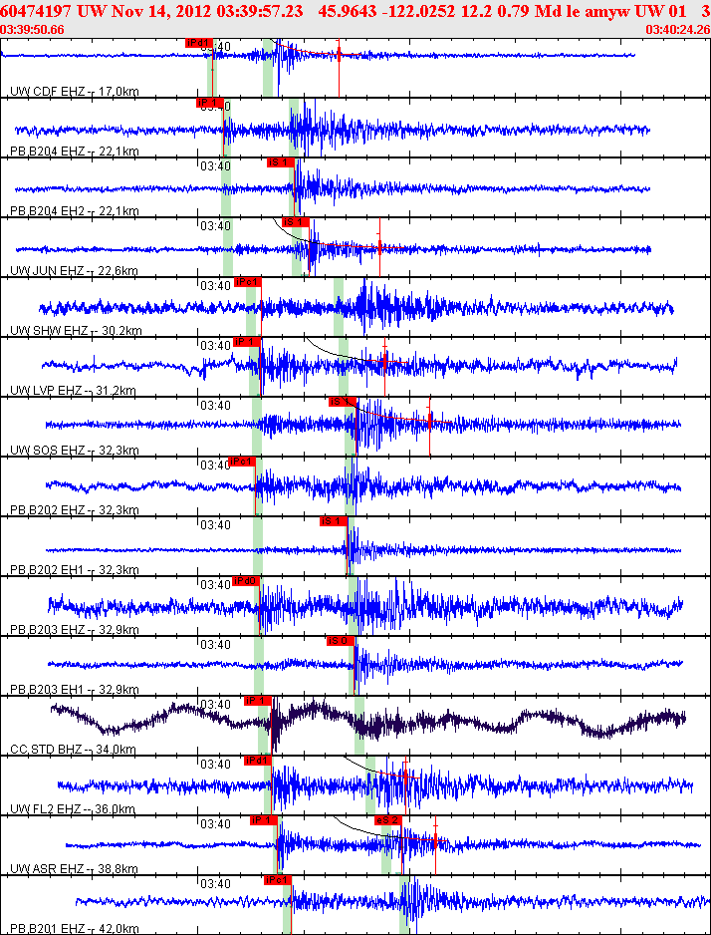Image resolution: width=711 pixels, height=935 pixels.
Task: Select the iS 1 pick on PB B204 EH2
Action: (281, 162)
